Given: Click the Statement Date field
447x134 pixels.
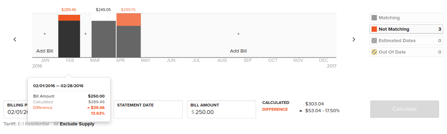Looking at the screenshot, I should [148, 109].
